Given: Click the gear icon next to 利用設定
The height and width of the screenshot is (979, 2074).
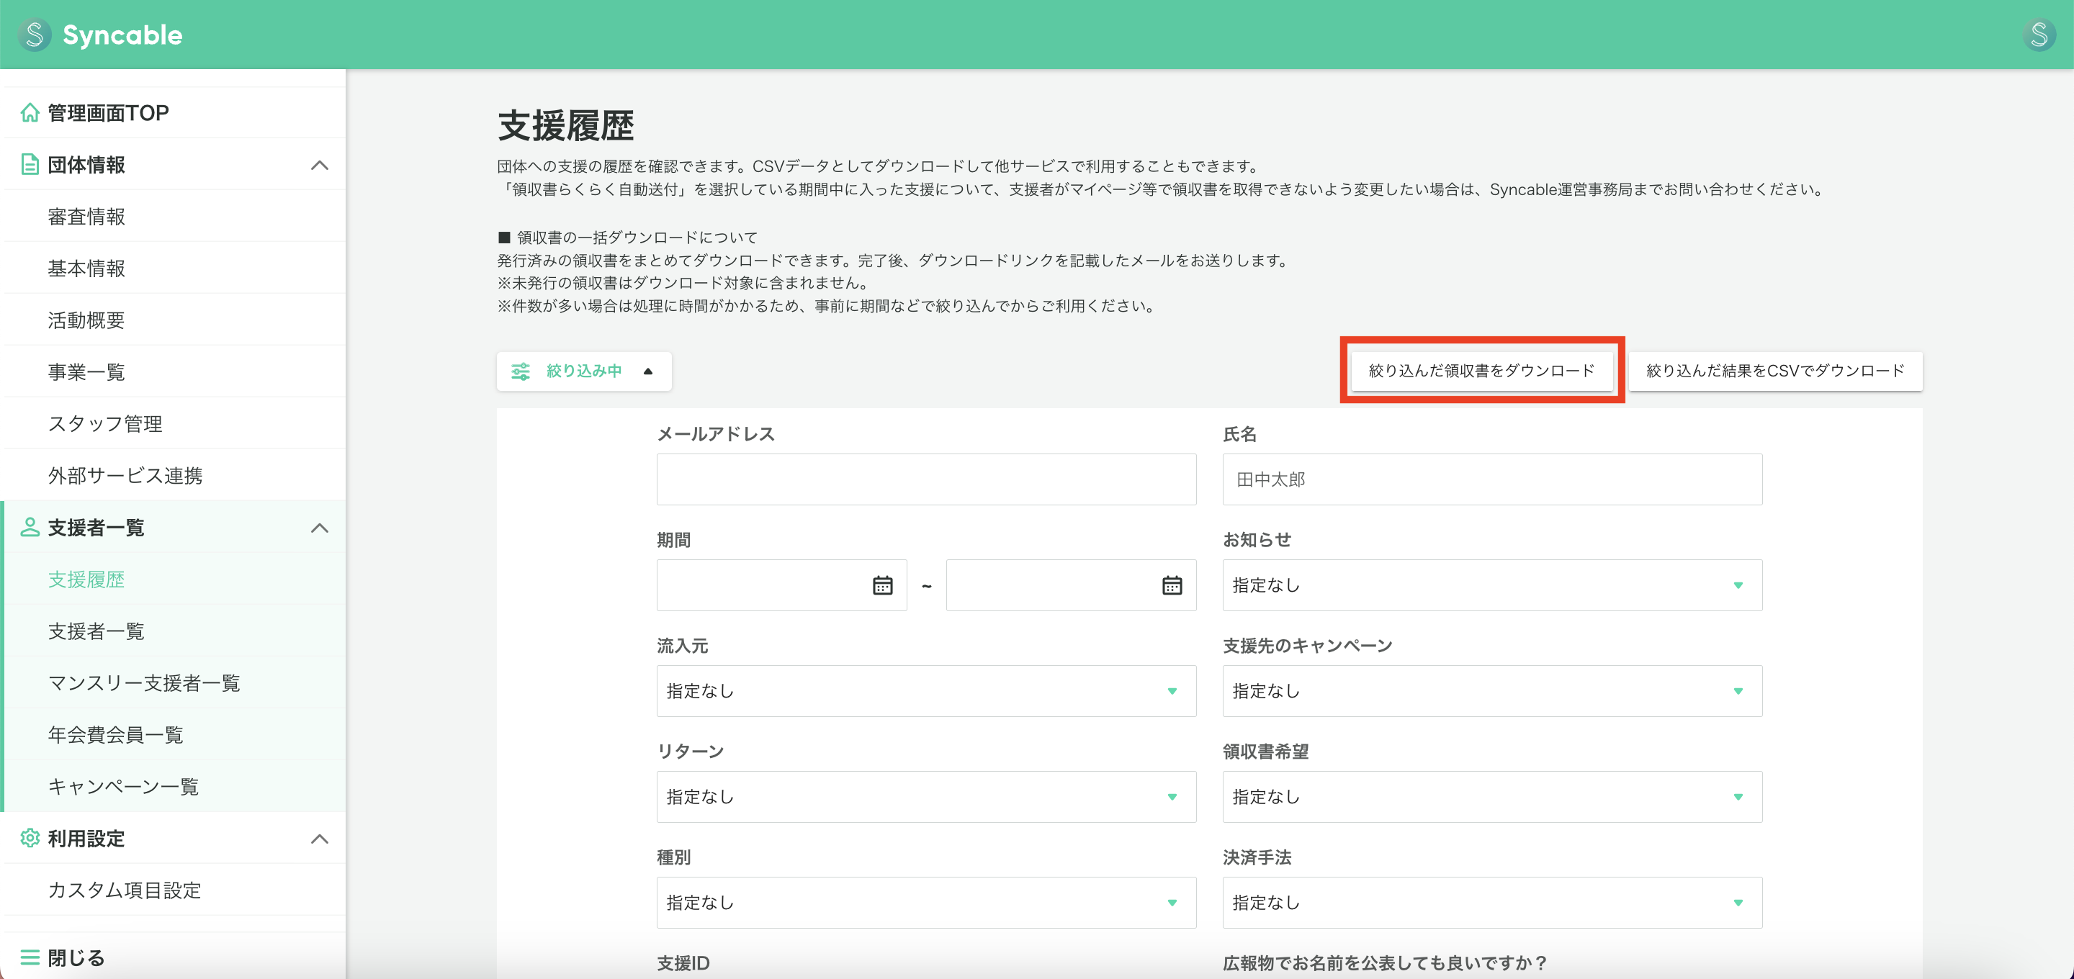Looking at the screenshot, I should pyautogui.click(x=30, y=838).
